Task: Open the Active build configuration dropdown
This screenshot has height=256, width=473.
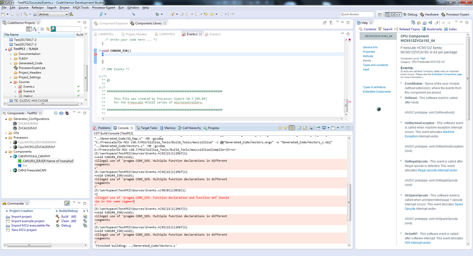Action: [53, 14]
